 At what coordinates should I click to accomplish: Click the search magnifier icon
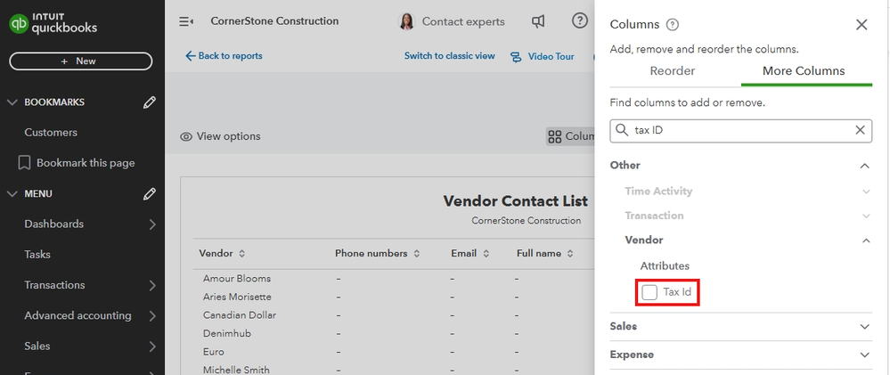622,130
